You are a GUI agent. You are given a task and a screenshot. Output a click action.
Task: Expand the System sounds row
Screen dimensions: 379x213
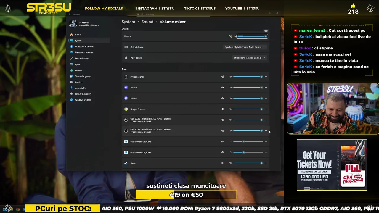266,77
